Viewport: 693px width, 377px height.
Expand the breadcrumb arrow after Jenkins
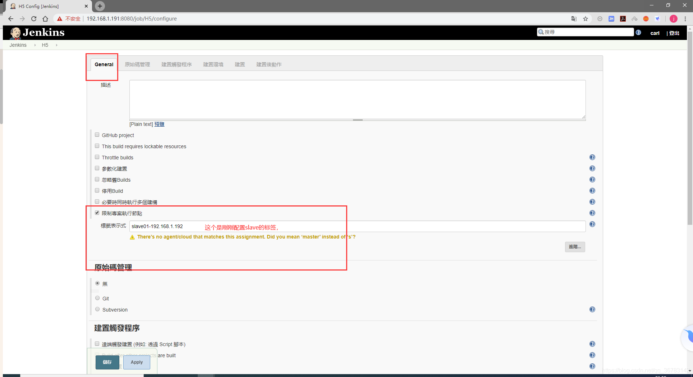35,45
